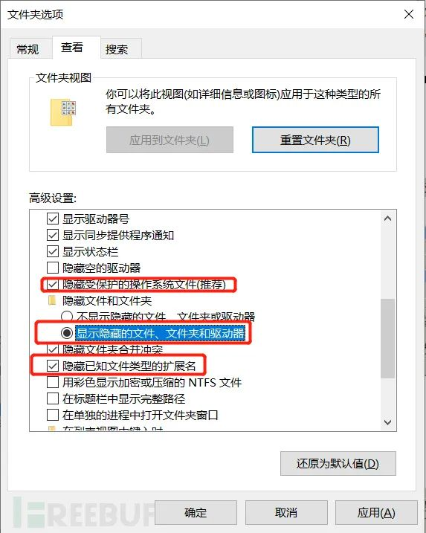Check 在标题栏中显示完整路径
The height and width of the screenshot is (533, 426).
pos(53,398)
